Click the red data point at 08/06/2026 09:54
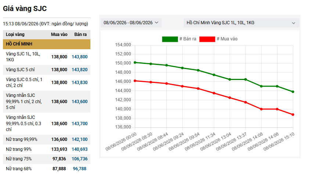This screenshot has width=316, height=182. tap(198, 88)
